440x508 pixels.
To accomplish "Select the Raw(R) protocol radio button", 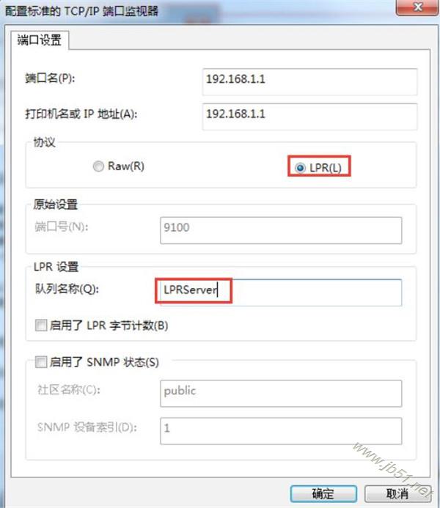I will pyautogui.click(x=98, y=166).
